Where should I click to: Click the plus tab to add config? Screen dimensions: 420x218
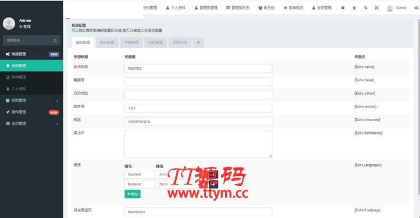click(198, 43)
